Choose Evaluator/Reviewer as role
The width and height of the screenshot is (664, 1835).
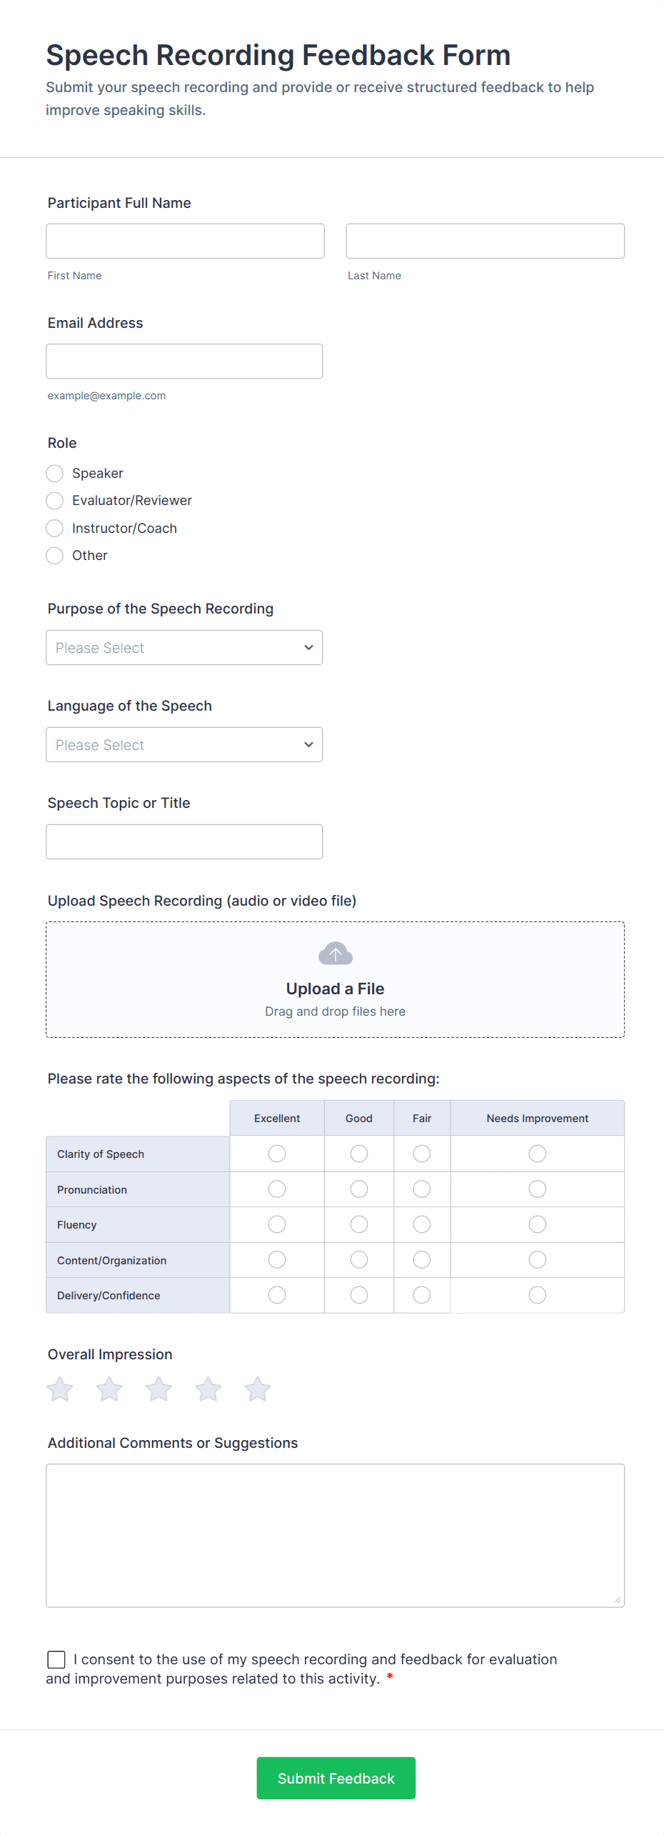(x=55, y=501)
